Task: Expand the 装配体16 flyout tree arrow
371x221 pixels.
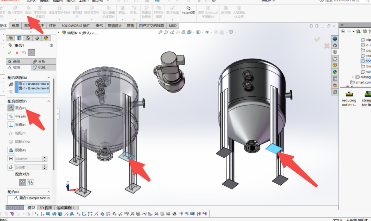Action: (x=58, y=33)
